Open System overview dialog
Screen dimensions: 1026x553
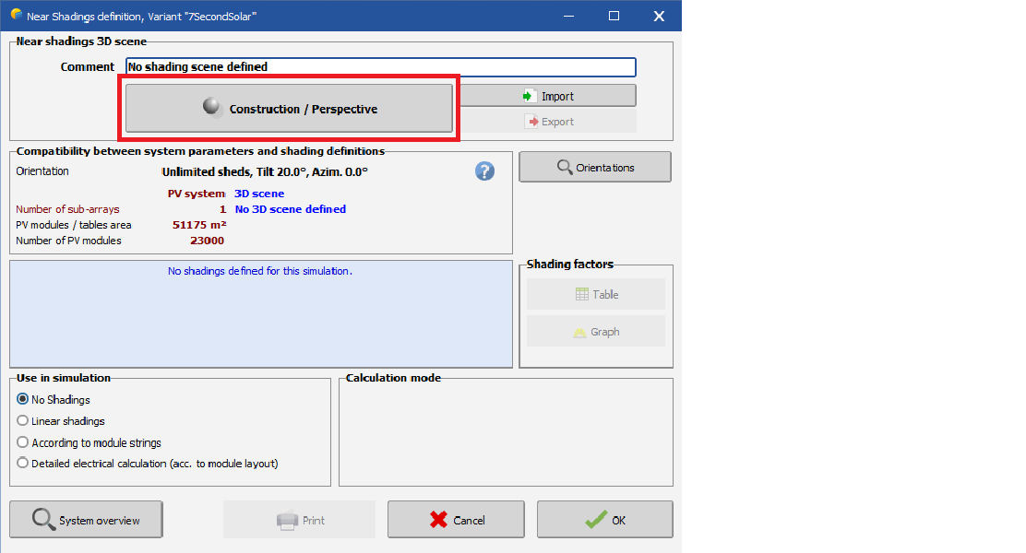click(x=86, y=520)
